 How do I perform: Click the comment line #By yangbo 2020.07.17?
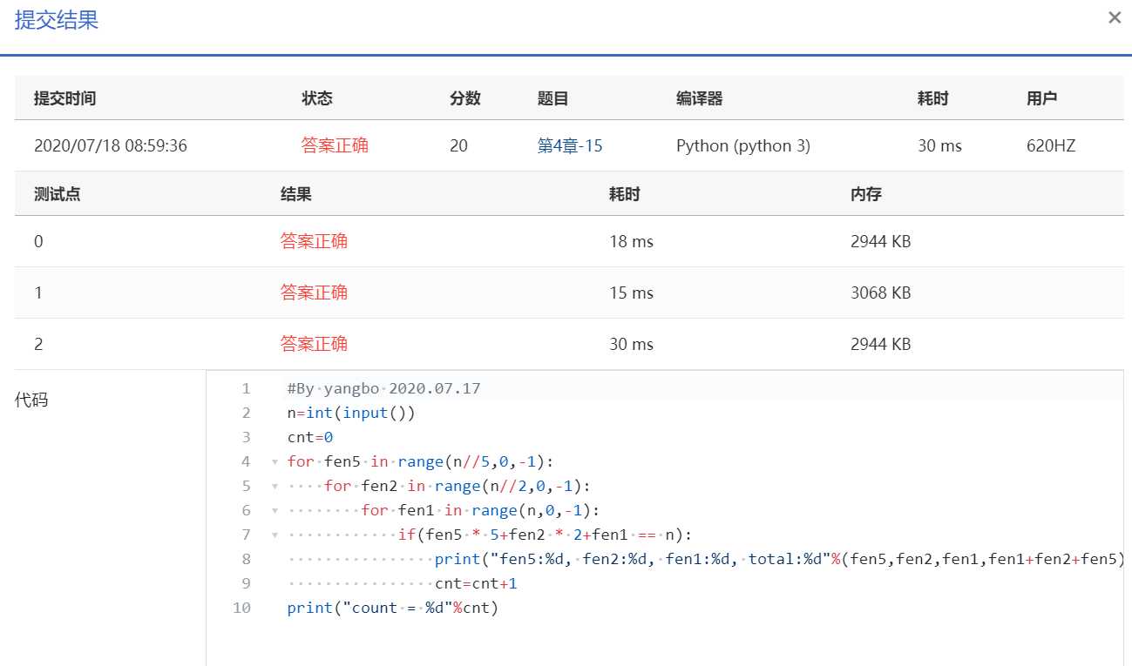click(x=383, y=388)
